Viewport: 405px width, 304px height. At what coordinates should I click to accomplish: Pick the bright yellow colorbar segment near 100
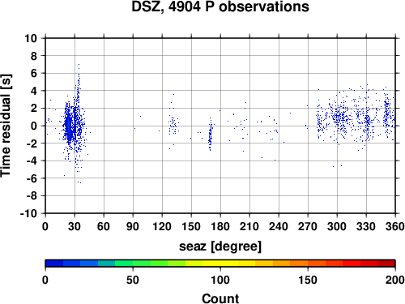(x=220, y=263)
